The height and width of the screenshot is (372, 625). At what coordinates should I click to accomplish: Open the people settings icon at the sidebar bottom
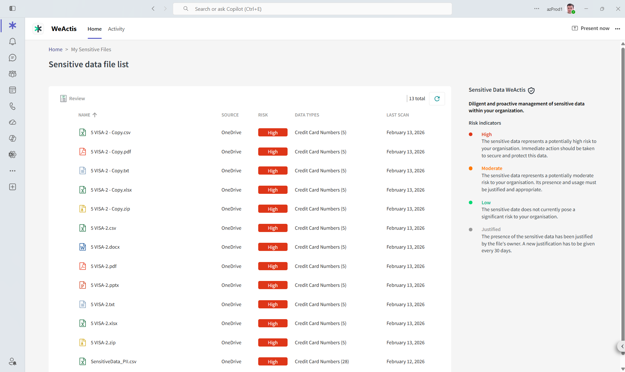click(12, 362)
